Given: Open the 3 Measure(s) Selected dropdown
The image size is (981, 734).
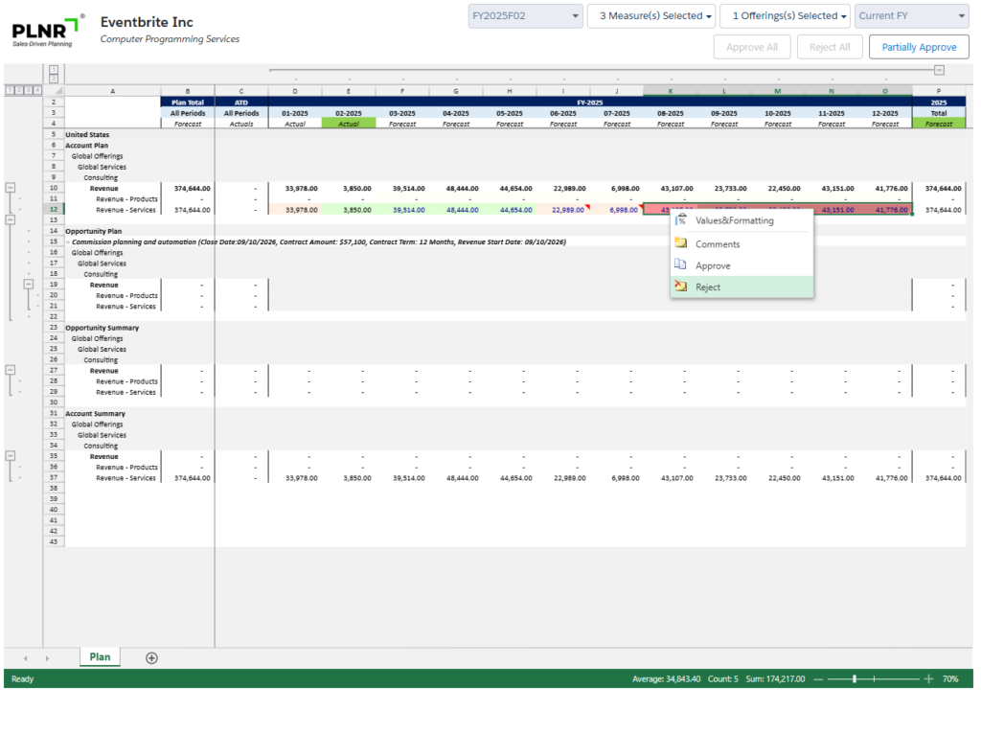Looking at the screenshot, I should 651,16.
